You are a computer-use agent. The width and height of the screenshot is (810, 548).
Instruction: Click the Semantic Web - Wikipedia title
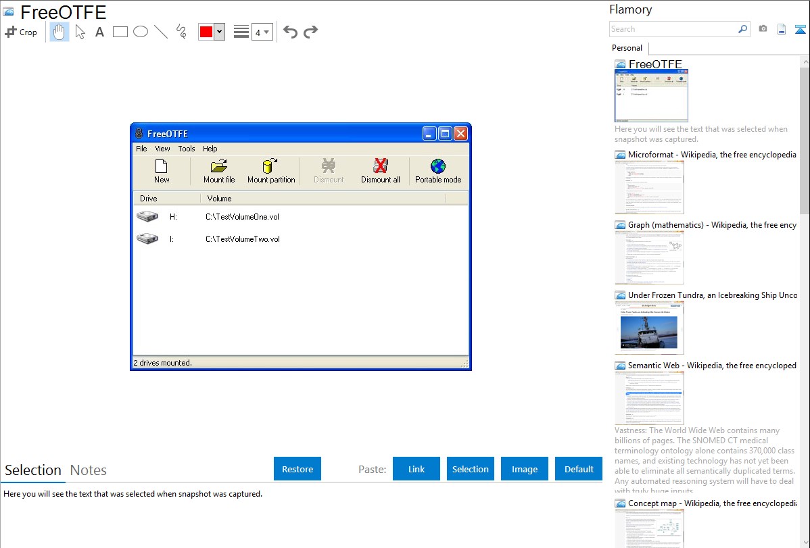click(x=713, y=365)
